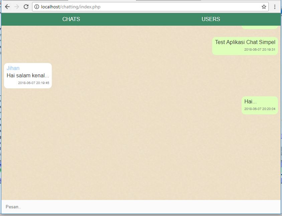This screenshot has width=282, height=216.
Task: Click the green navigation bar between tabs
Action: click(140, 19)
